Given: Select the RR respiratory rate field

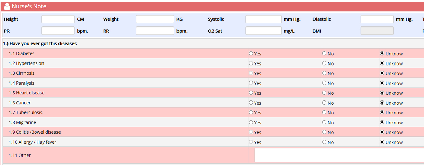Looking at the screenshot, I should (155, 31).
